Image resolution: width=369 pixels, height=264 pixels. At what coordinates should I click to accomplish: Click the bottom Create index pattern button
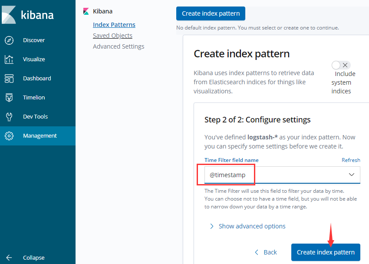point(326,252)
